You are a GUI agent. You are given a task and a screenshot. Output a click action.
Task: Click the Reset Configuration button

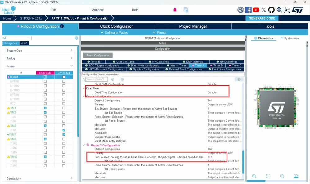pos(98,55)
